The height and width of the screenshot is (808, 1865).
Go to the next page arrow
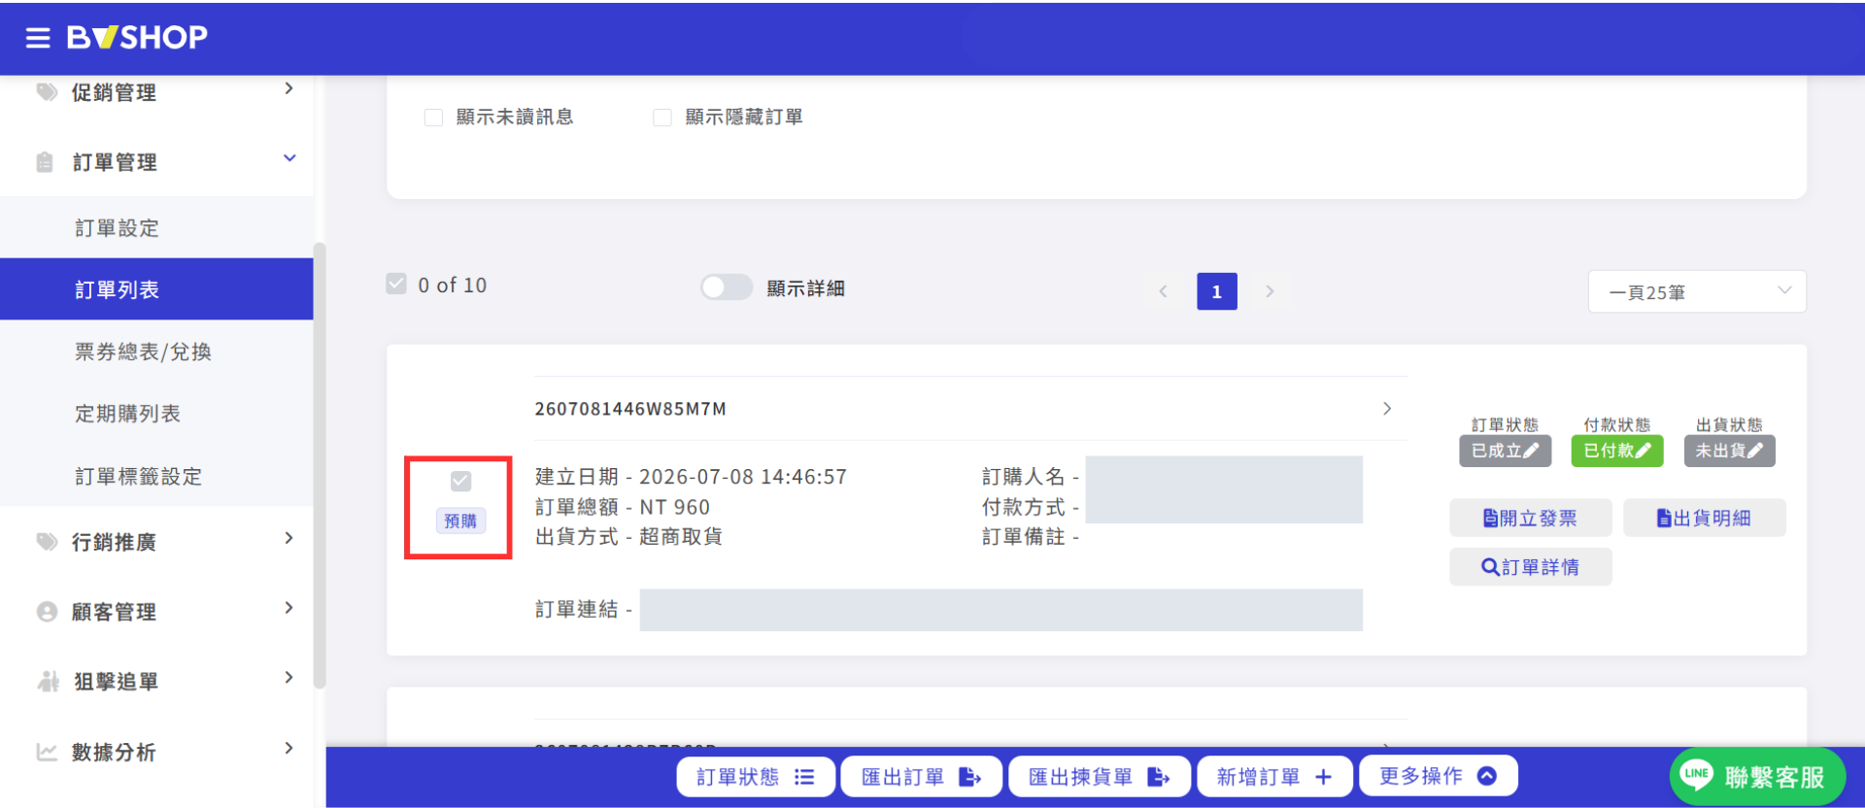(x=1270, y=291)
